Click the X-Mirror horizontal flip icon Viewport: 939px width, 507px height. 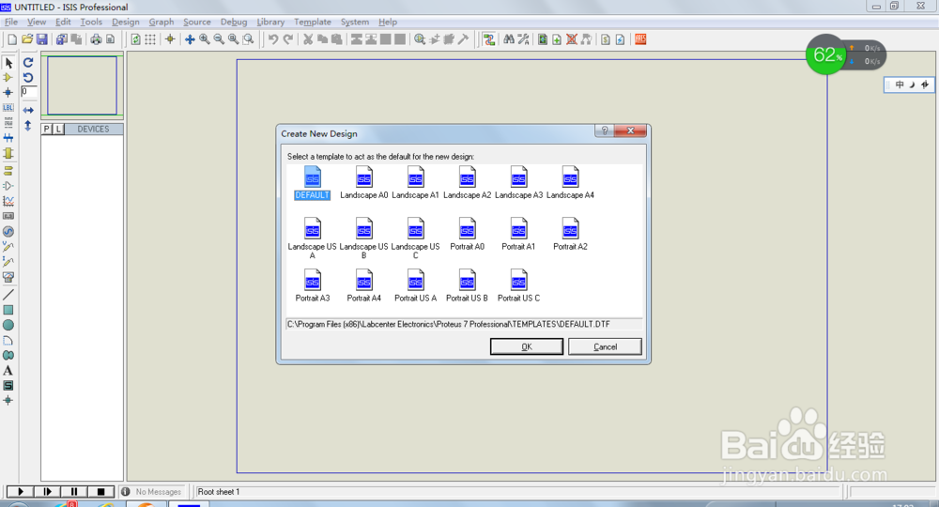(x=28, y=110)
